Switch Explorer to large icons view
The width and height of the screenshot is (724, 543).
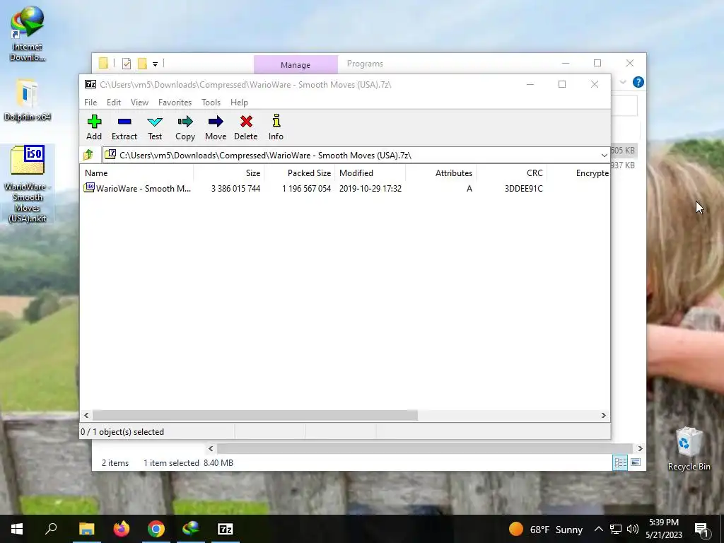pyautogui.click(x=636, y=462)
